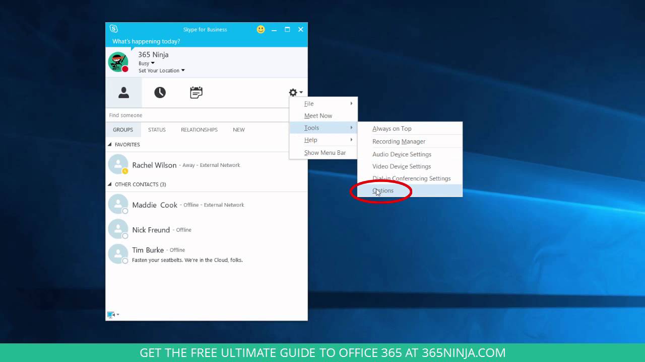The width and height of the screenshot is (645, 362).
Task: Click Tim Burke's avatar picture
Action: coord(118,254)
